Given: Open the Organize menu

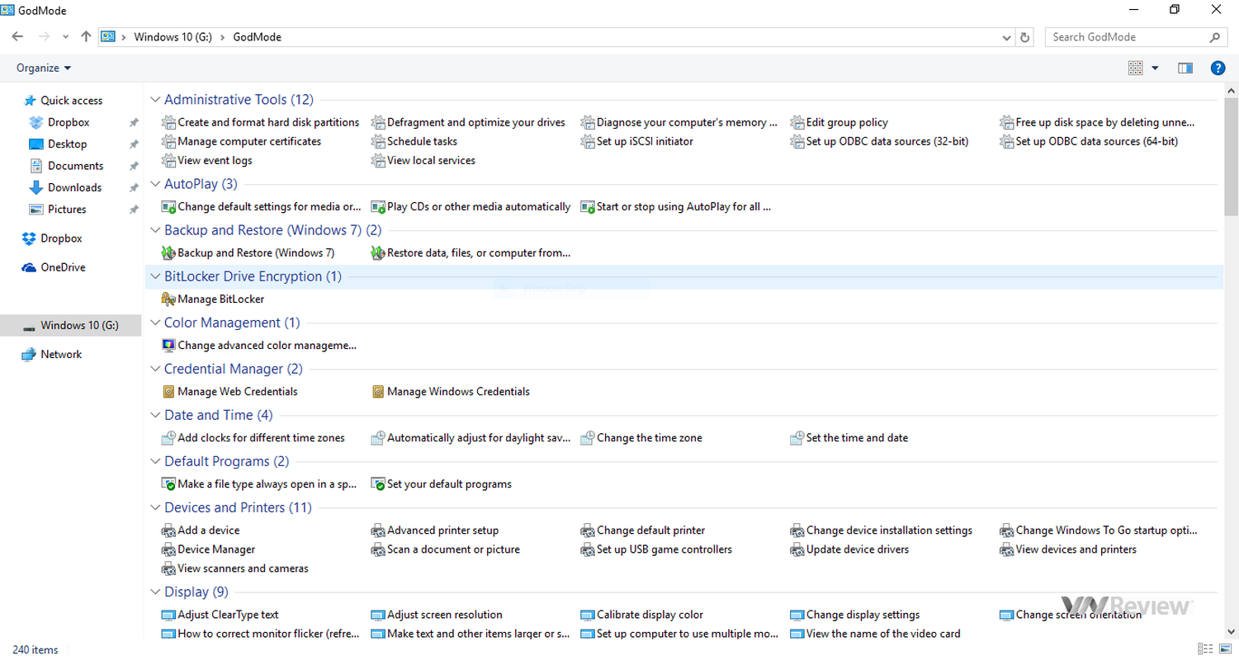Looking at the screenshot, I should pyautogui.click(x=44, y=68).
